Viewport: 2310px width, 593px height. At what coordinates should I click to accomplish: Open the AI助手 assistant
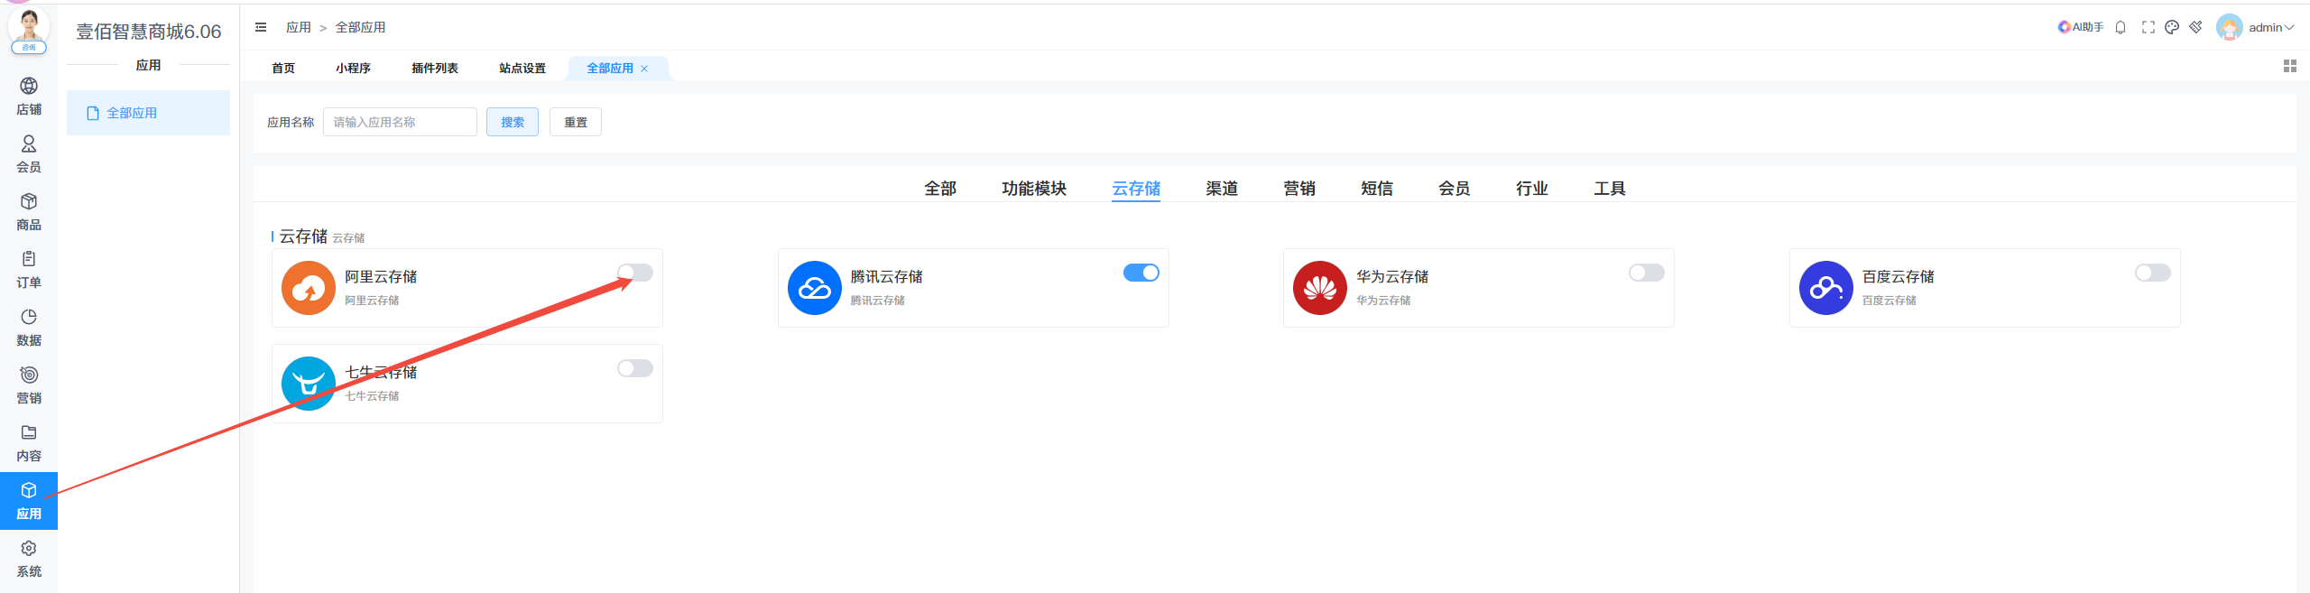(x=2080, y=27)
